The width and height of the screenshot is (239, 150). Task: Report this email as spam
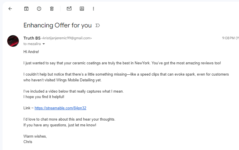click(39, 9)
